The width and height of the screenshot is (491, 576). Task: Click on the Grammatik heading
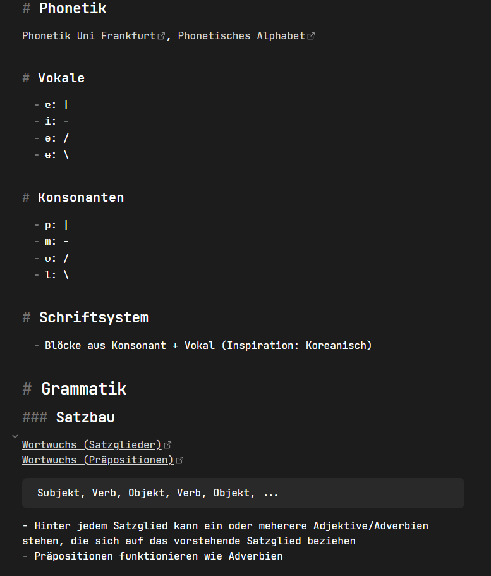click(83, 388)
